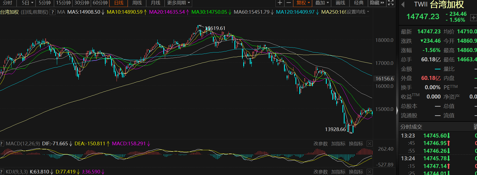Open the MACD indicator help question mark

2,143
